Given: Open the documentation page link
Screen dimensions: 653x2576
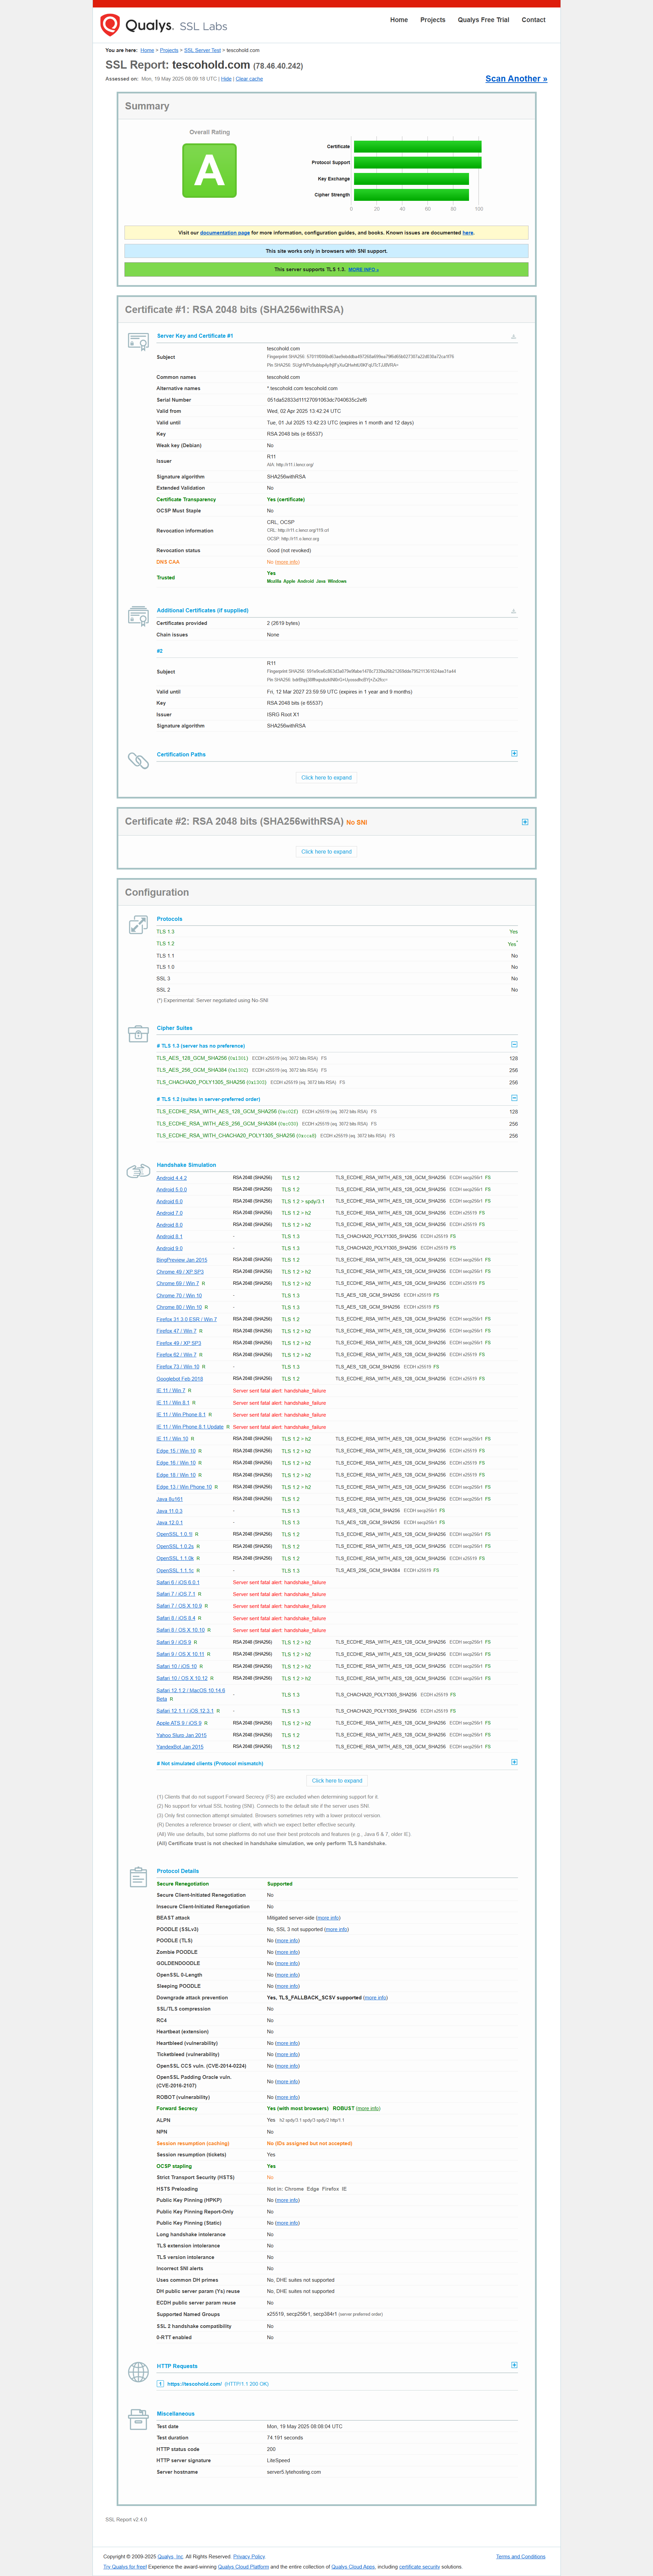Looking at the screenshot, I should point(225,233).
